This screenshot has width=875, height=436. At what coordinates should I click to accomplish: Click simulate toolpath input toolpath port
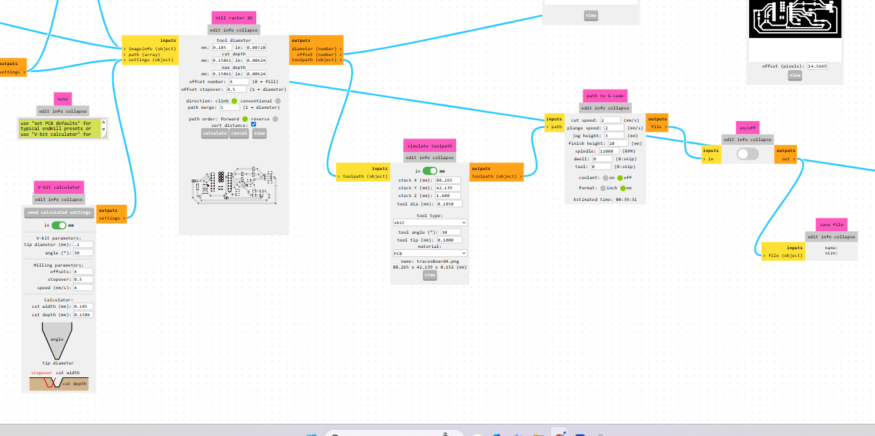[x=364, y=176]
